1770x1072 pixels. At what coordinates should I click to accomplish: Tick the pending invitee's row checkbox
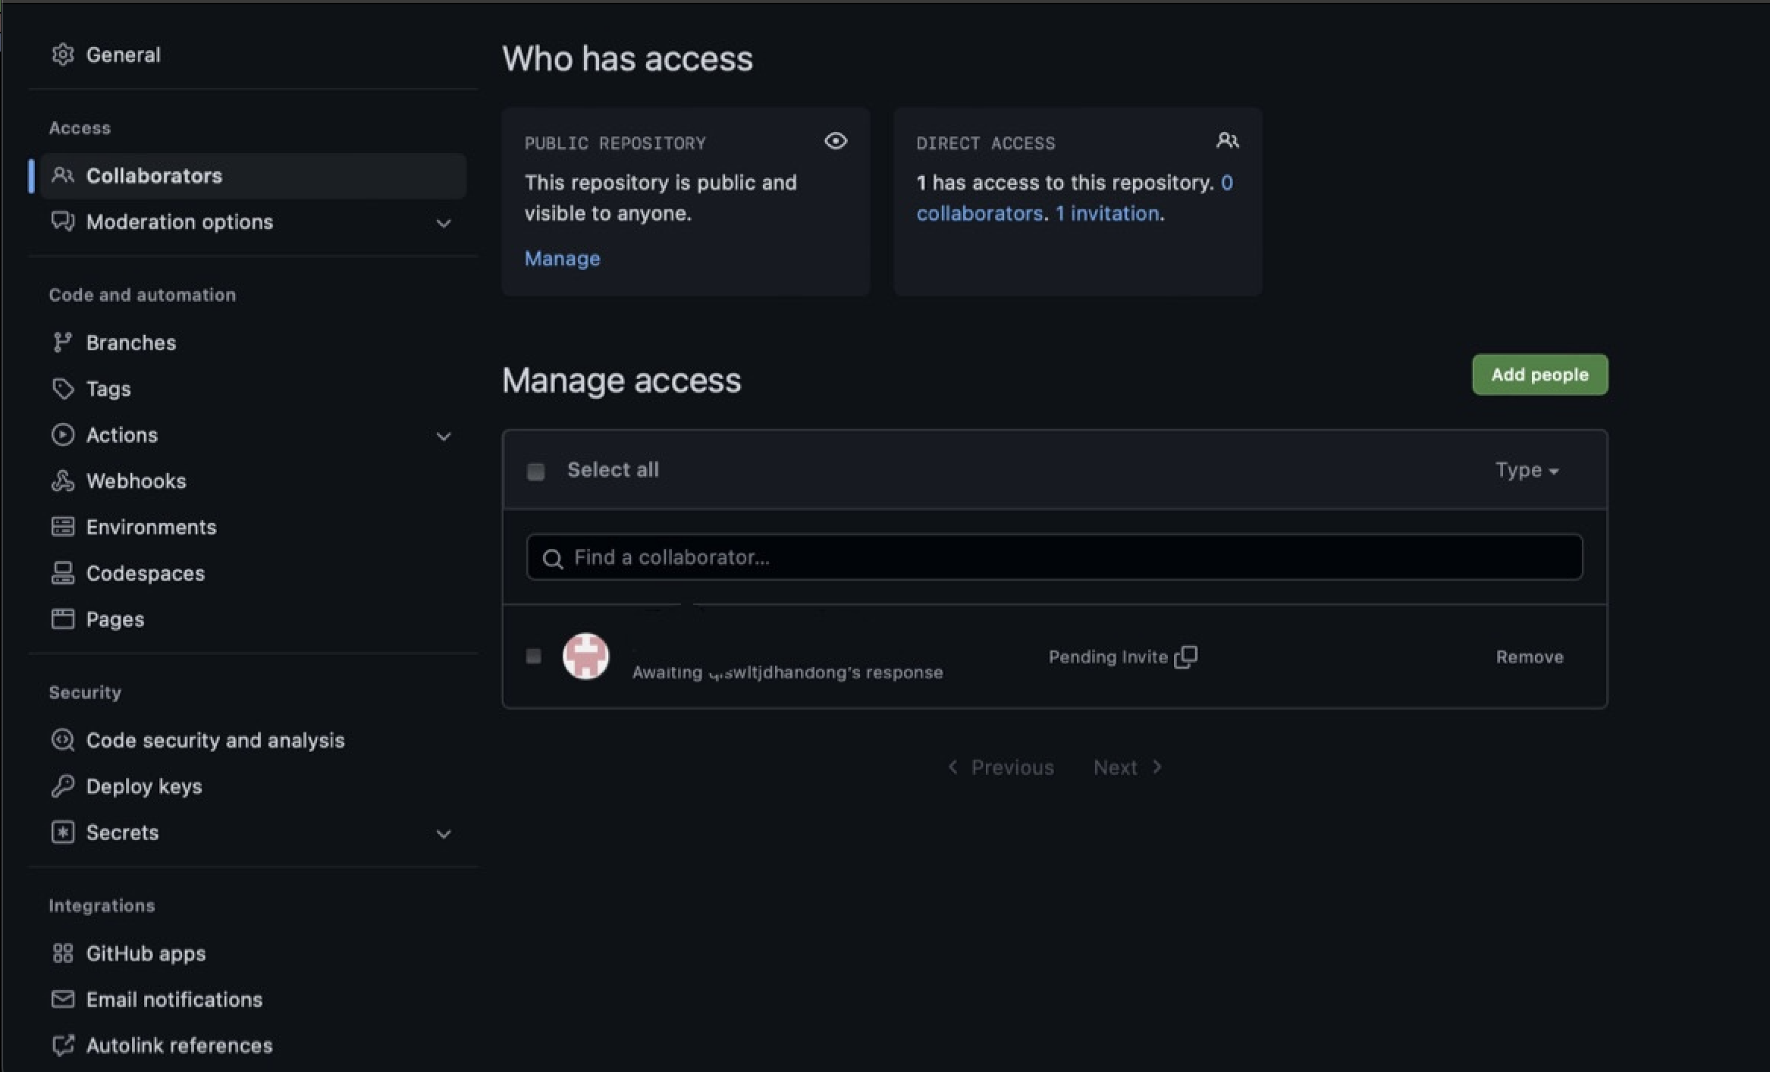coord(534,656)
